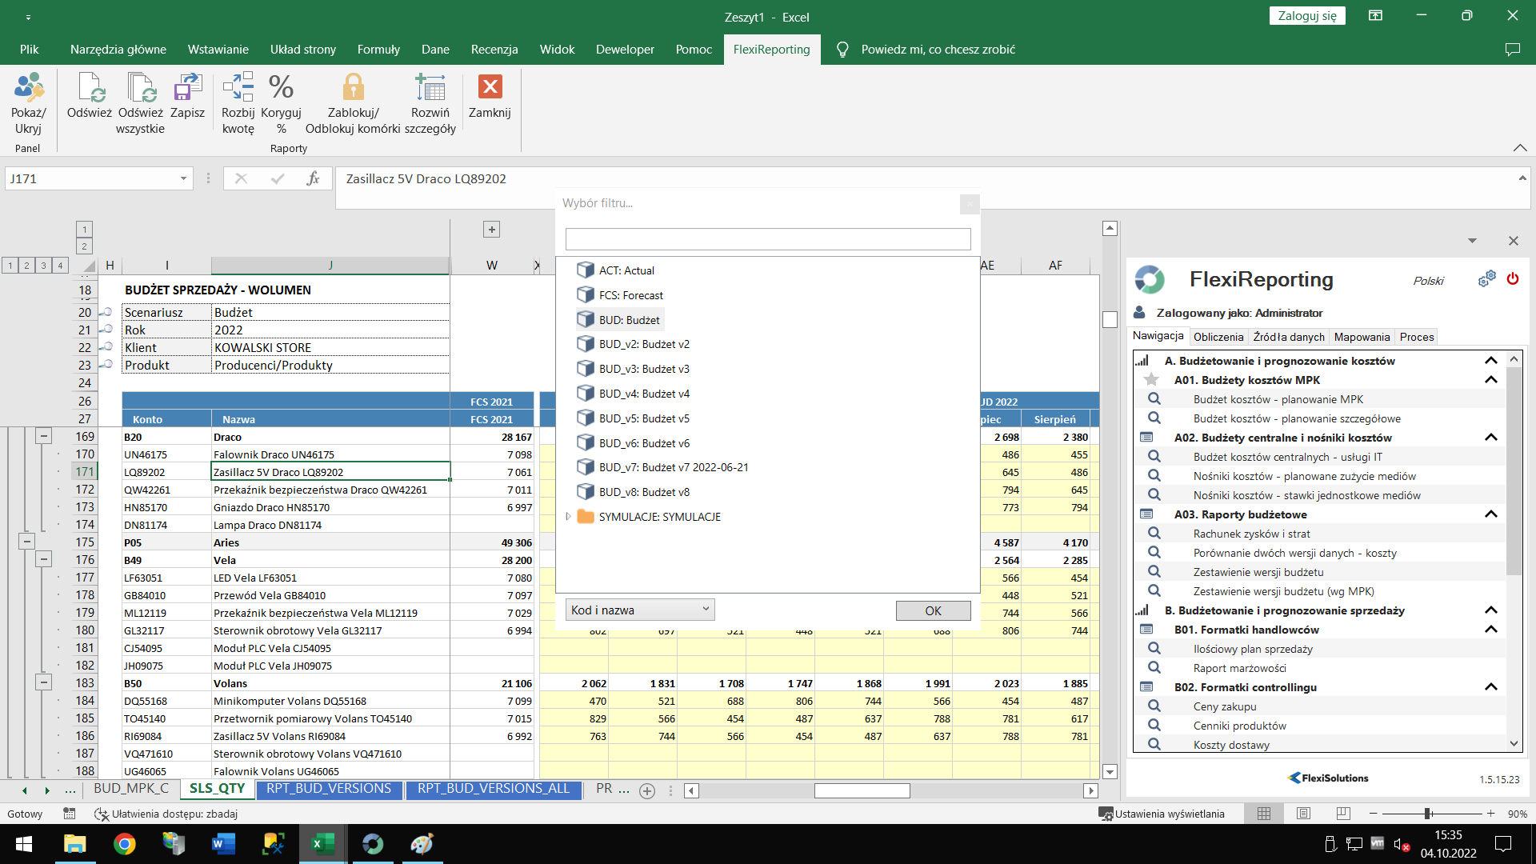Toggle the Pokaż/Ukryj panel button
Screen dimensions: 1536x864
[x=28, y=88]
